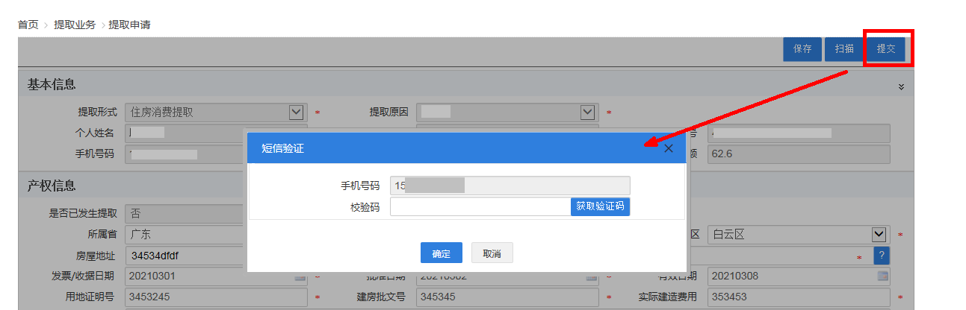Viewport: 966px width, 310px height.
Task: Go to 首页 in breadcrumb
Action: pos(28,25)
